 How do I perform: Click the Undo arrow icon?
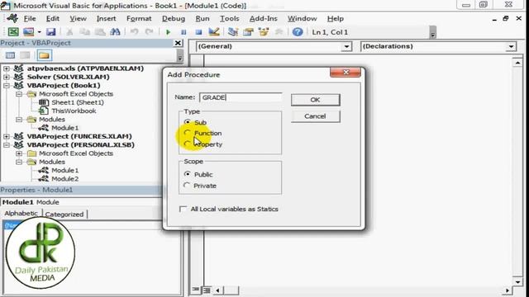point(134,32)
